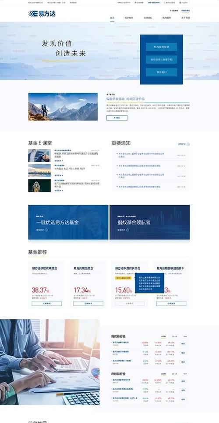Open the 易方达中盘成长混合 fund title
The width and height of the screenshot is (219, 423).
(x=128, y=268)
